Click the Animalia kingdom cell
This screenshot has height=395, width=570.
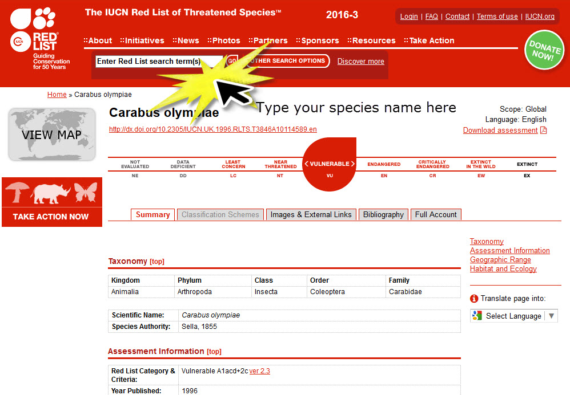pos(141,292)
